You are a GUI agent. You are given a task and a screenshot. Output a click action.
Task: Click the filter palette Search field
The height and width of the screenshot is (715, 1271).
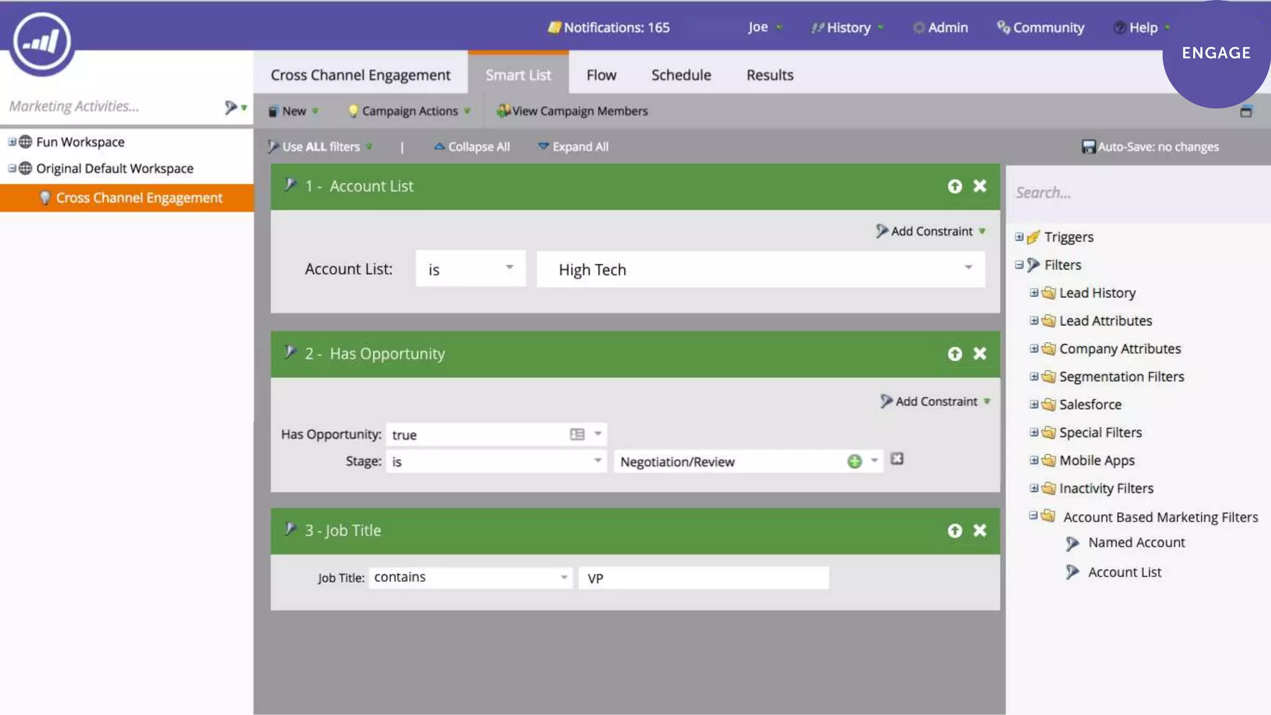(1138, 193)
